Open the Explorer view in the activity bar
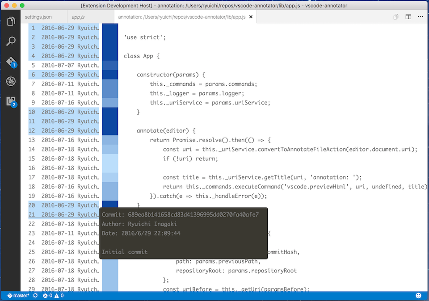This screenshot has height=301, width=429. 11,20
